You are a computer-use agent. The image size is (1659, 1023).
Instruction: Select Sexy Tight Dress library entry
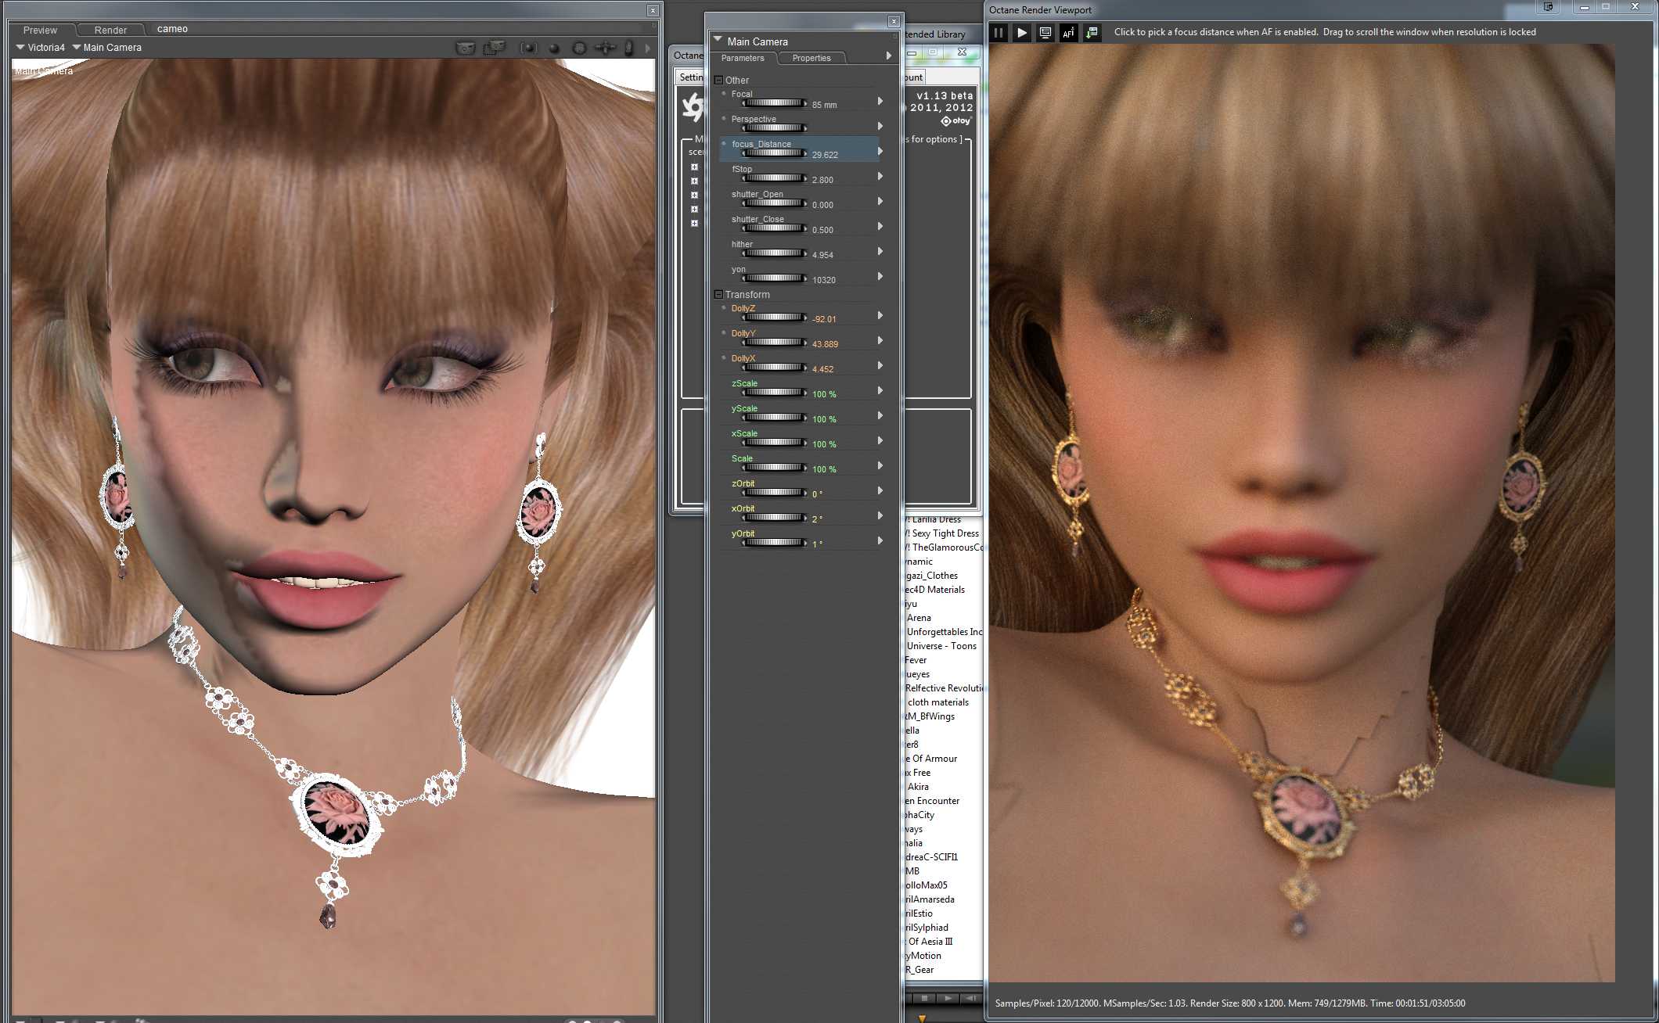[x=945, y=533]
